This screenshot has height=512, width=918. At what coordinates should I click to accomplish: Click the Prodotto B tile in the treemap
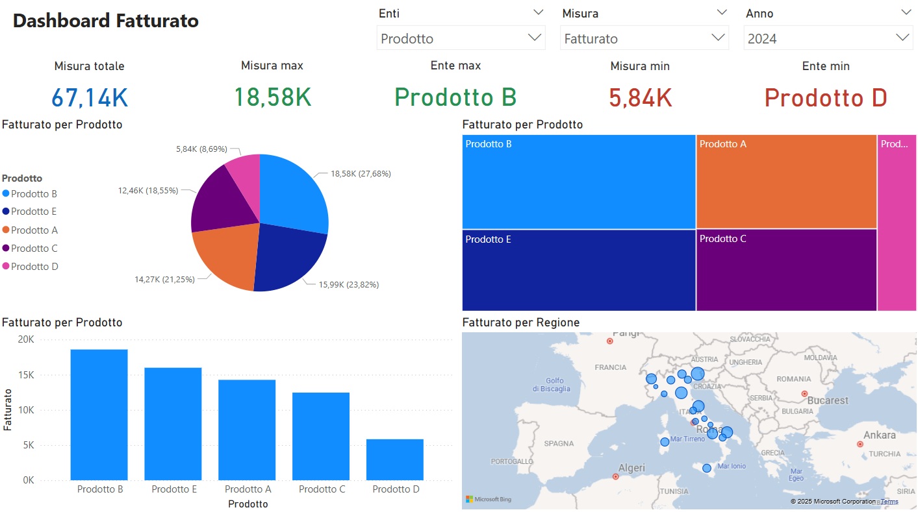coord(578,182)
